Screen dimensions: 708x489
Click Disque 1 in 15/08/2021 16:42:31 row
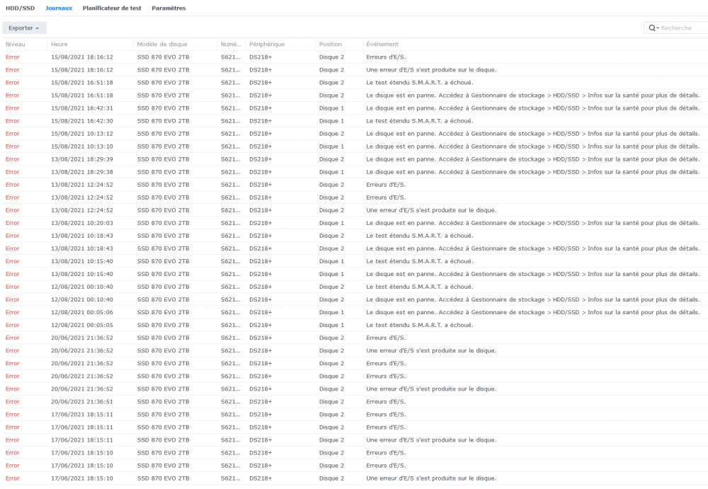coord(331,108)
